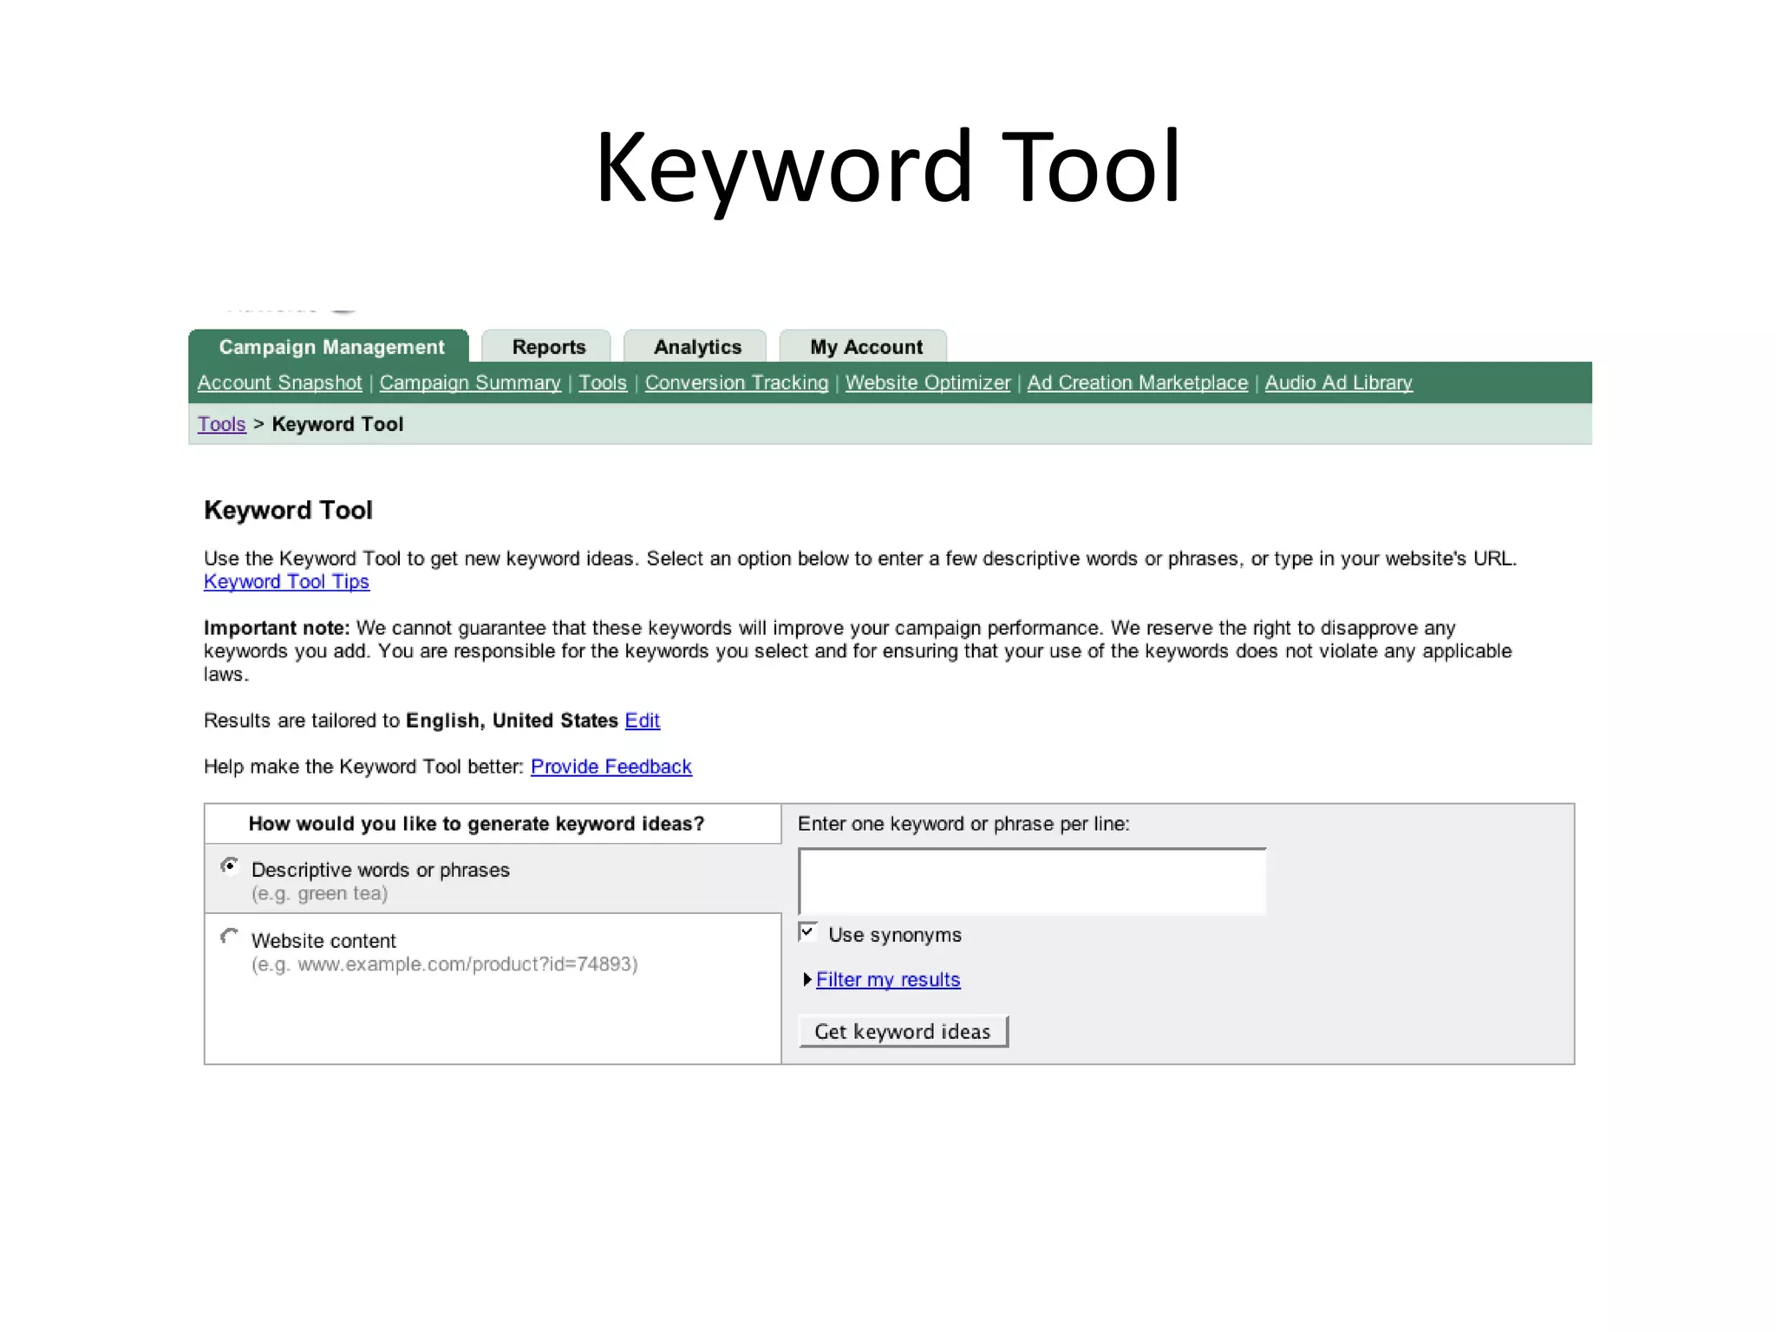
Task: Open the Campaign Management tab
Action: (x=330, y=346)
